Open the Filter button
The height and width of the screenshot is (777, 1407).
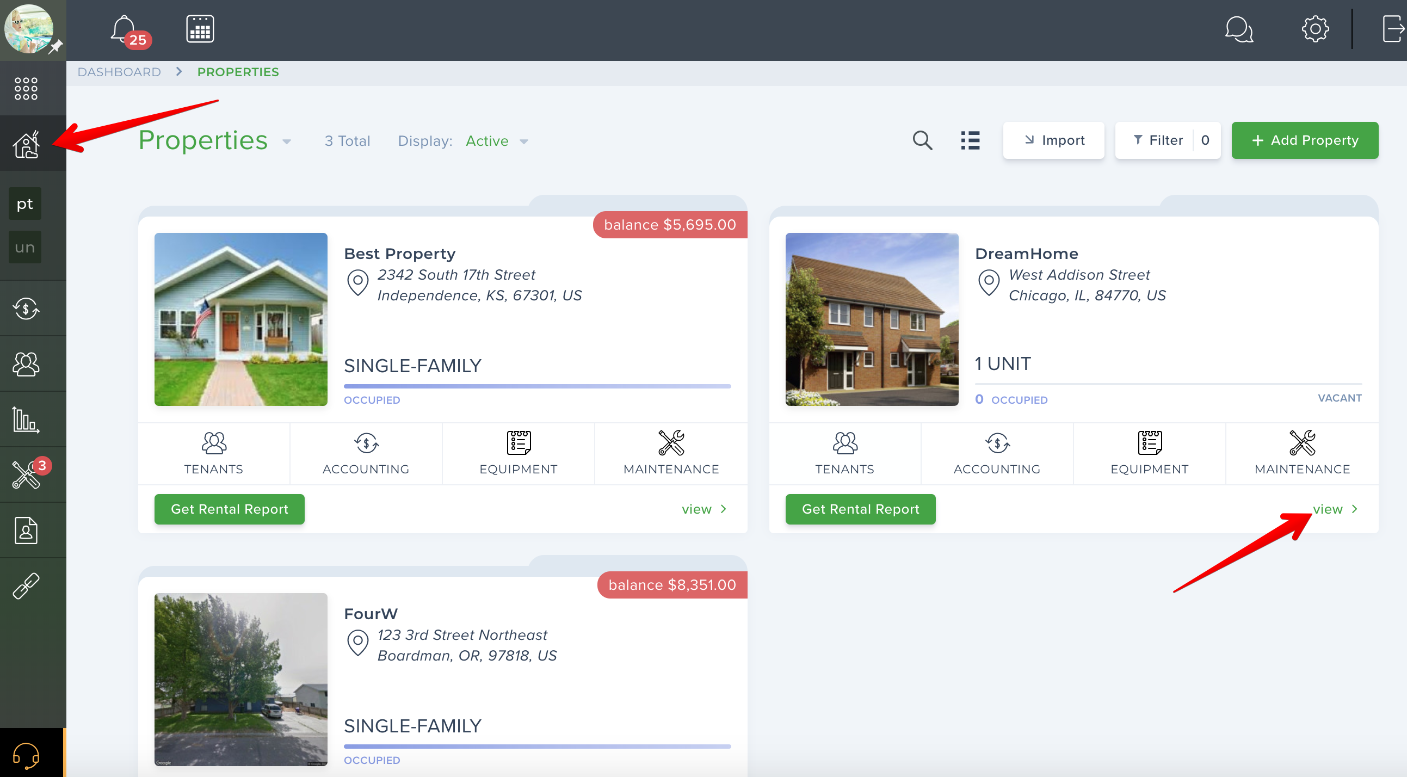pyautogui.click(x=1168, y=140)
